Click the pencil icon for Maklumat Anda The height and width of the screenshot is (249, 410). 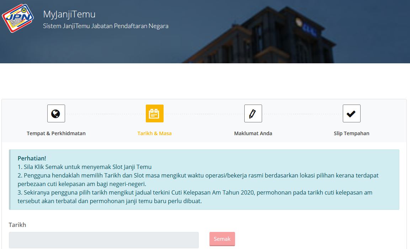[x=253, y=113]
